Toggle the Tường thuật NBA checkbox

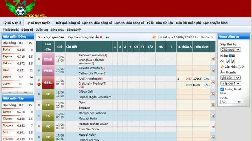point(222,89)
